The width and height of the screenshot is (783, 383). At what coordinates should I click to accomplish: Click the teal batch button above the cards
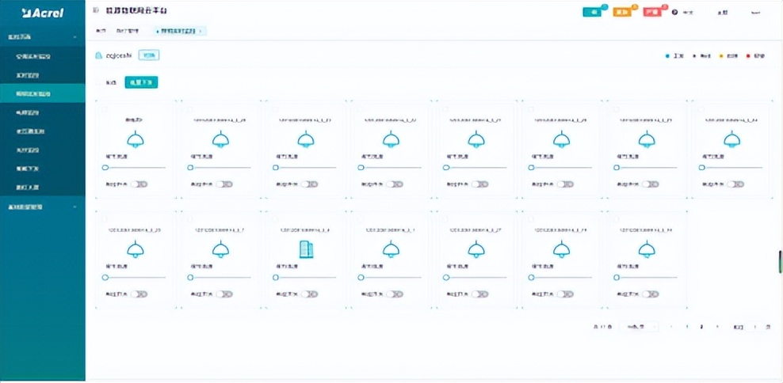click(x=141, y=82)
